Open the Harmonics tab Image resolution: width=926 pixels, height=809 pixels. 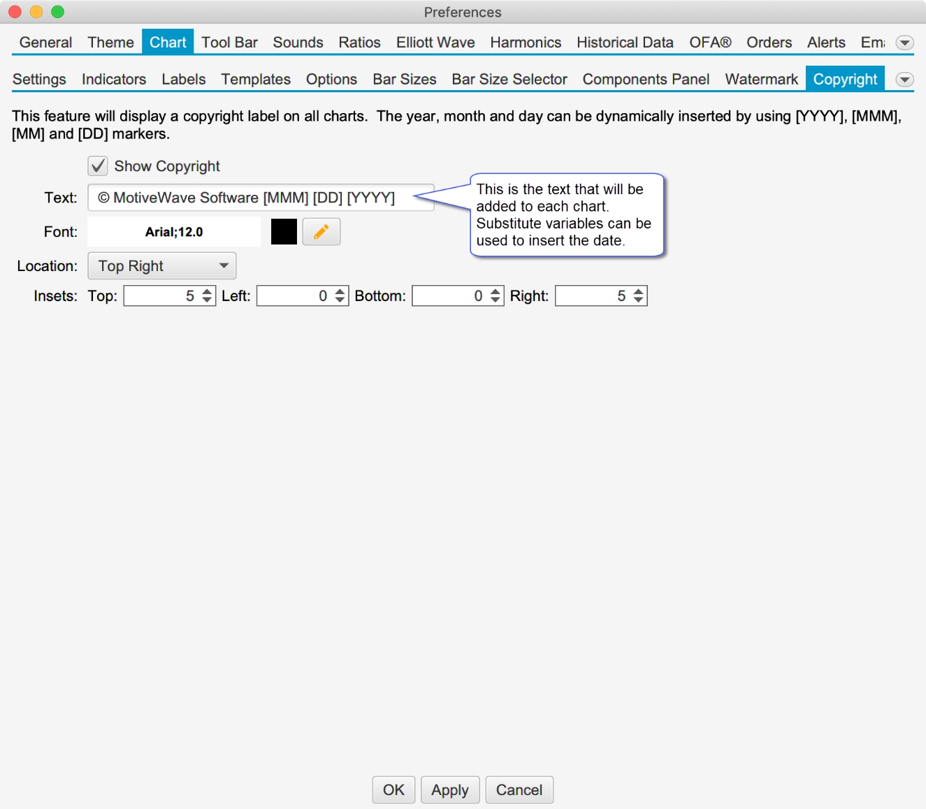coord(526,43)
